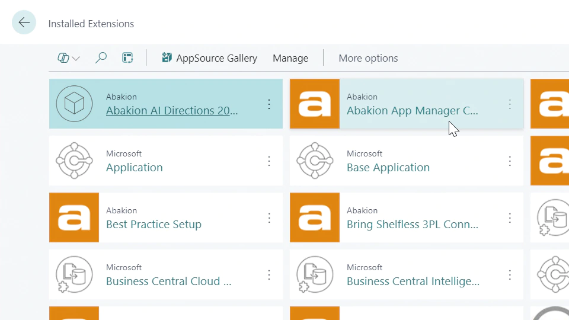
Task: Open AppSource Gallery
Action: pos(209,58)
